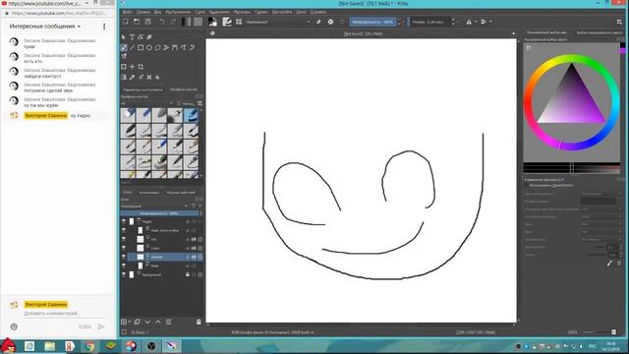
Task: Save the document with the toolbar icon
Action: [x=148, y=22]
